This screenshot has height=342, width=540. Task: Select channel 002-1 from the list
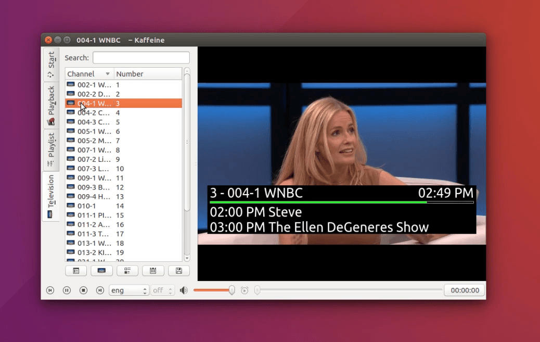point(94,84)
